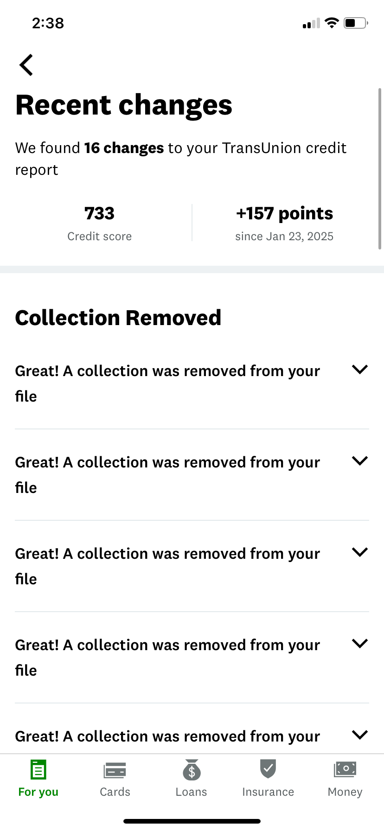Open the third collection removed chevron
The image size is (384, 831).
coord(359,552)
